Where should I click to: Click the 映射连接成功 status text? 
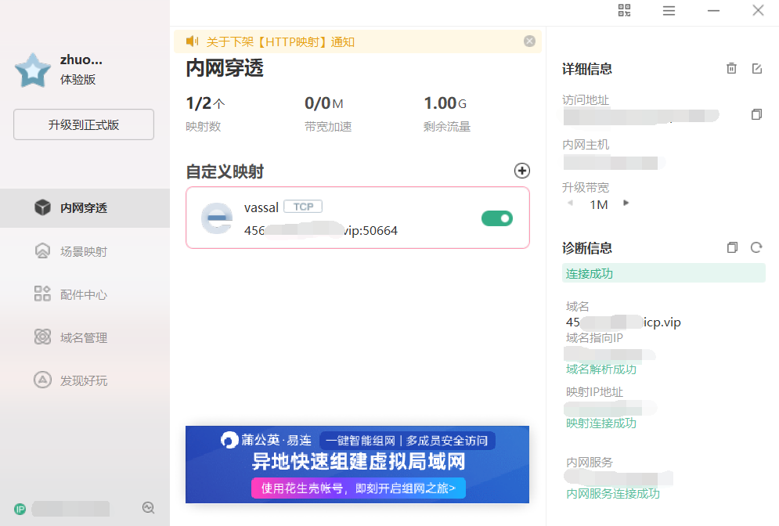[x=601, y=423]
